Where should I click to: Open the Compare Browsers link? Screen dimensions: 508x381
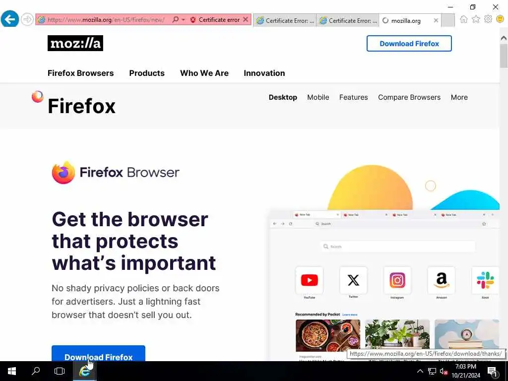tap(409, 97)
